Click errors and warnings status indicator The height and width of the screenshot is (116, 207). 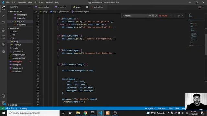pos(10,108)
